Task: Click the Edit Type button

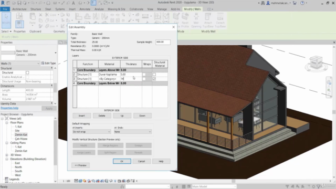Action: [x=48, y=63]
